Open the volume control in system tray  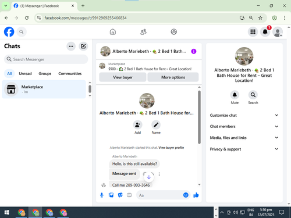236,213
